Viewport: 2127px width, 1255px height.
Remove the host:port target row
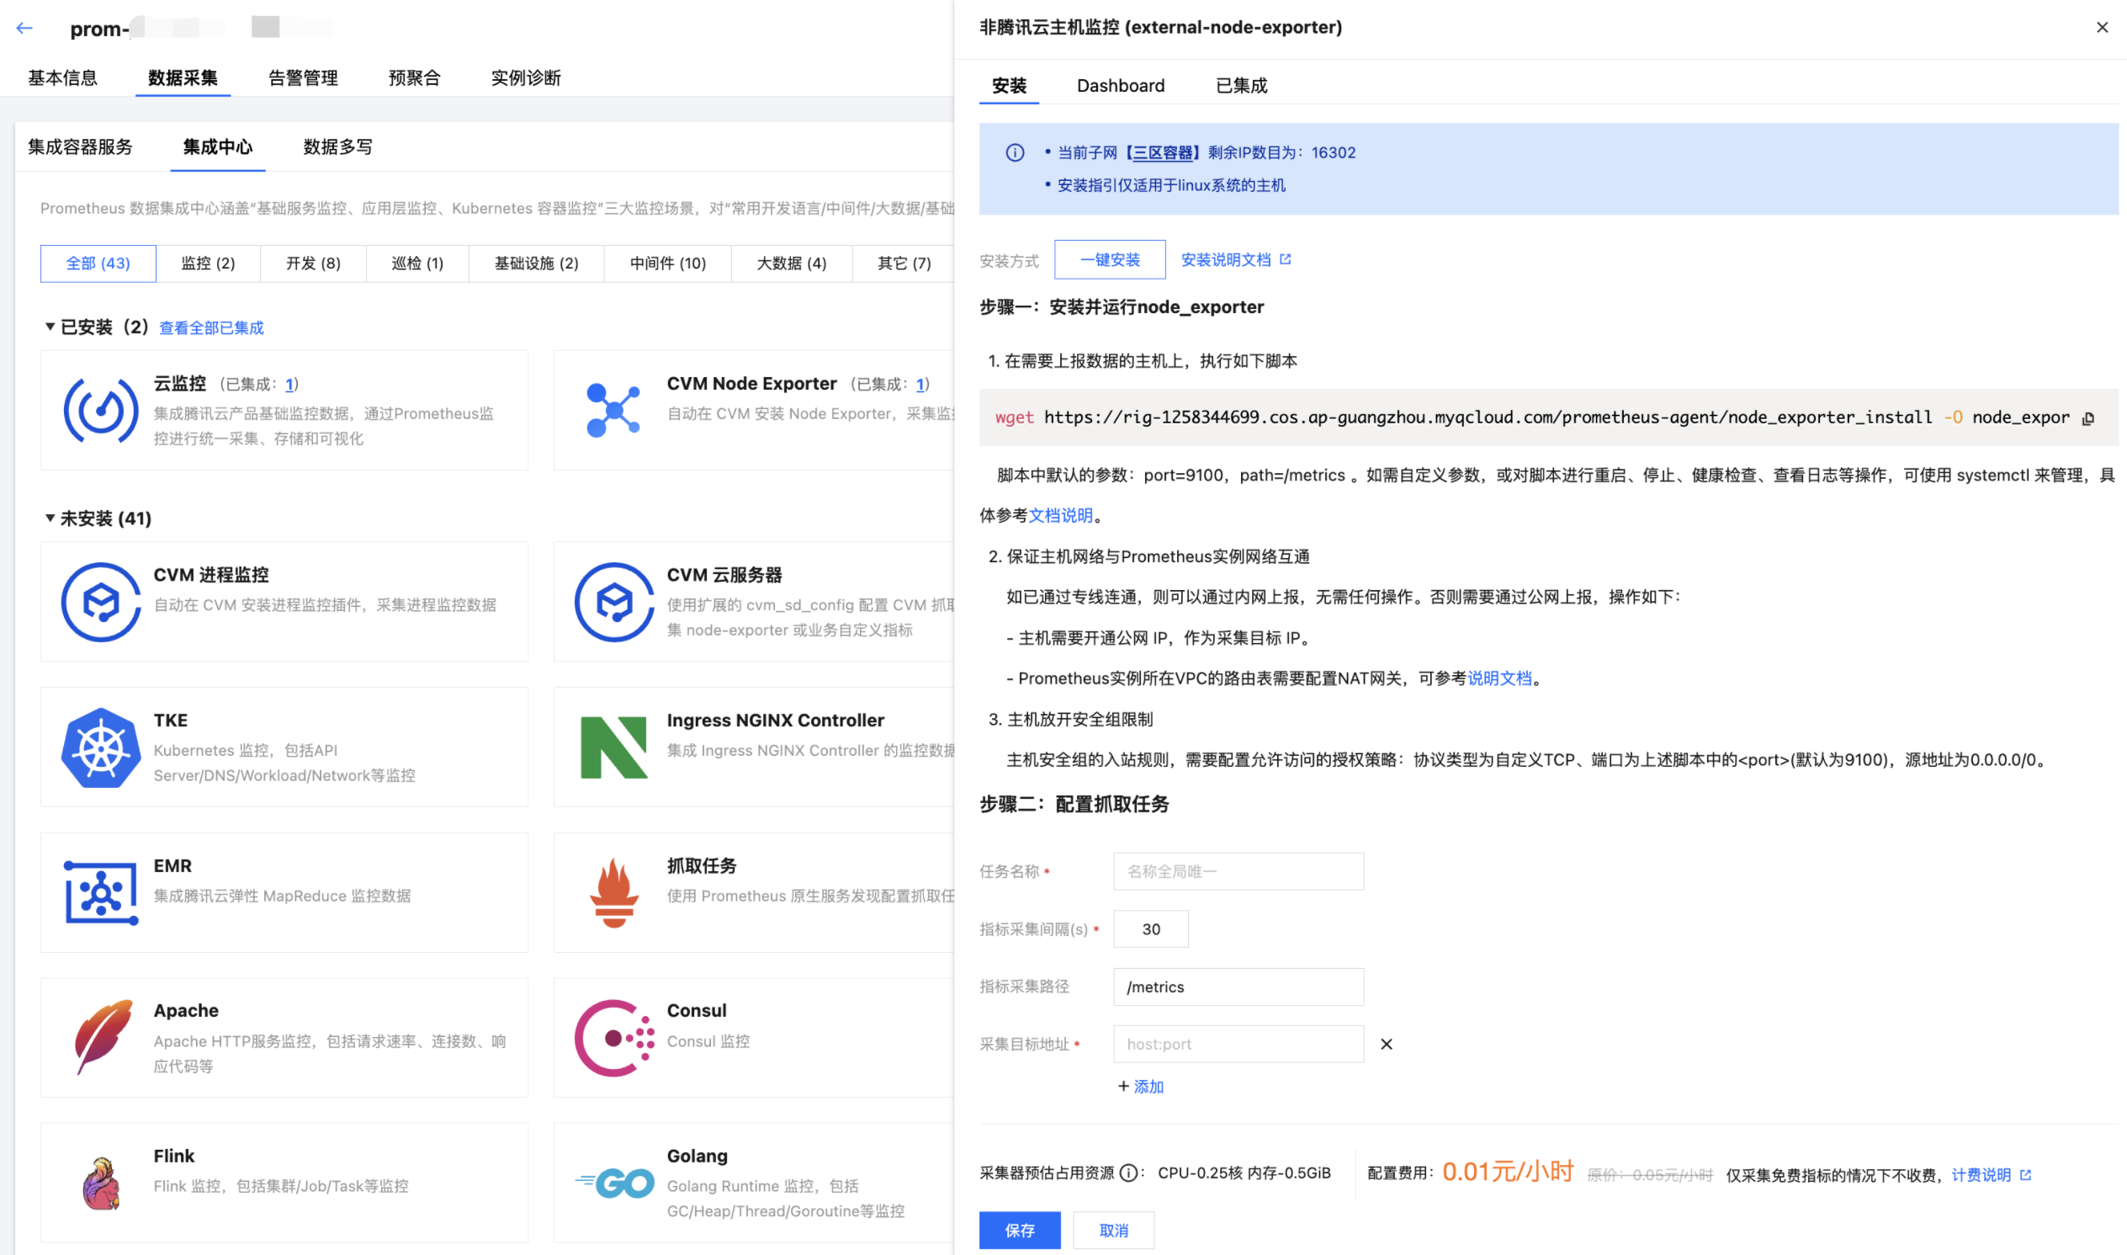[x=1387, y=1044]
